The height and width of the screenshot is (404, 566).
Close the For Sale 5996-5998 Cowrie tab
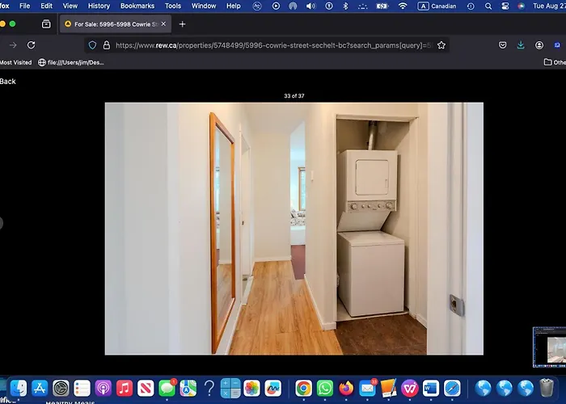click(163, 23)
